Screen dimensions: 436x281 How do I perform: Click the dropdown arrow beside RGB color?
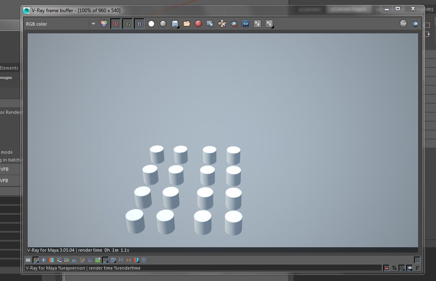pyautogui.click(x=94, y=24)
